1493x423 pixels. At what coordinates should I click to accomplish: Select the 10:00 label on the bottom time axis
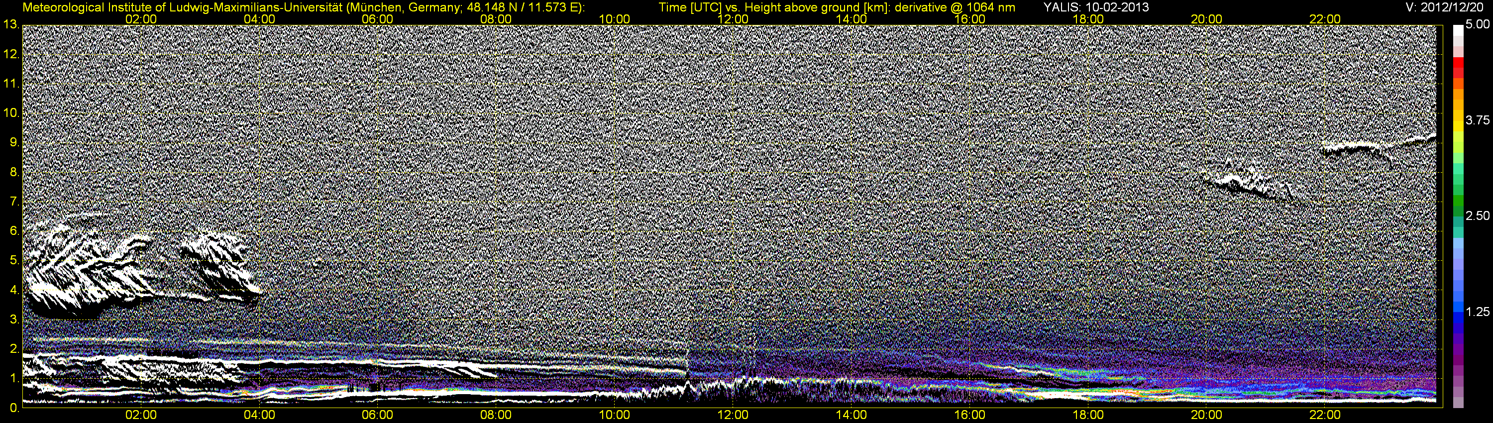point(614,416)
